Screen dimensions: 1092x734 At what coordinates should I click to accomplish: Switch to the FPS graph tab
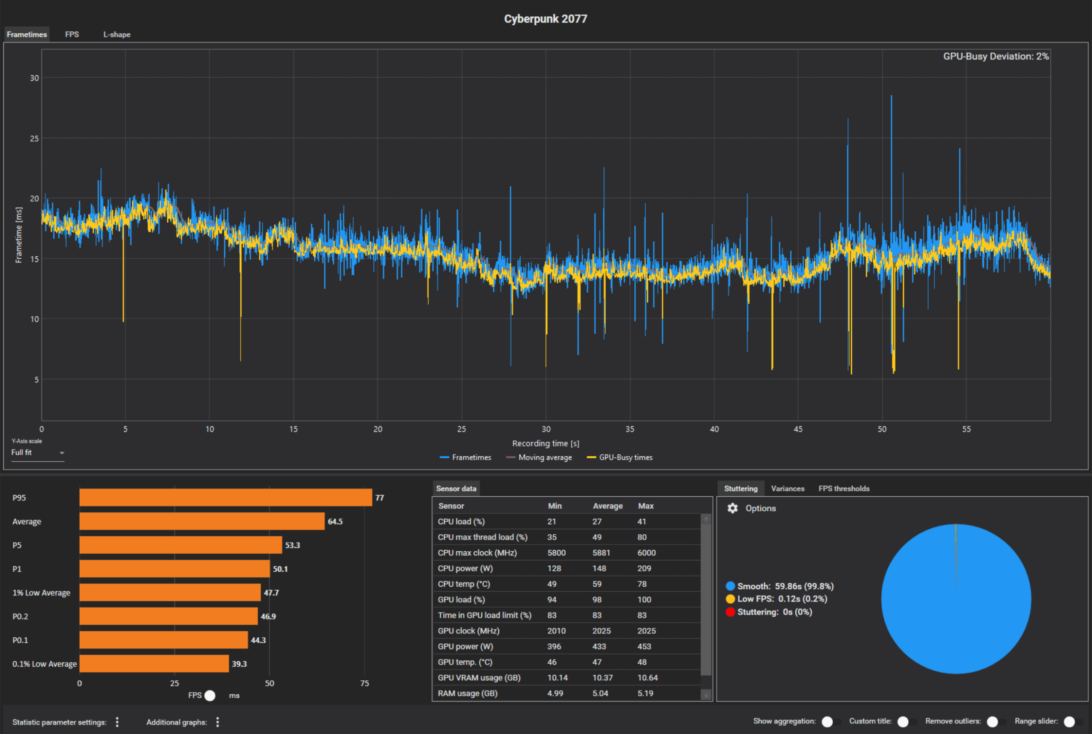tap(72, 35)
